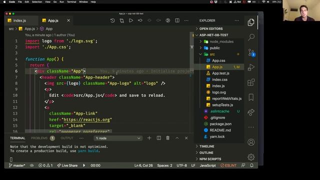The width and height of the screenshot is (320, 180).
Task: Click the master branch status button
Action: [x=17, y=165]
